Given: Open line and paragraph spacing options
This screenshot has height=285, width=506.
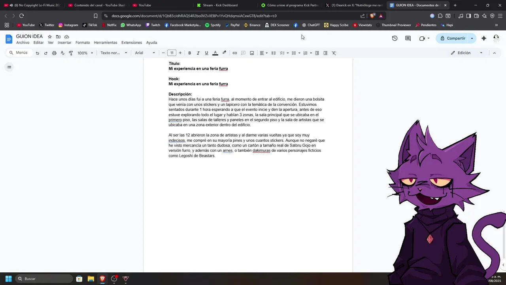Looking at the screenshot, I should pyautogui.click(x=273, y=53).
